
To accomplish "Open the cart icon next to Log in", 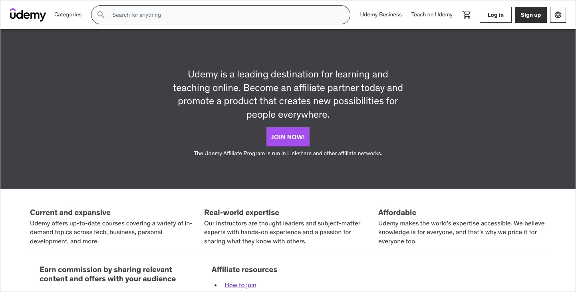I will [467, 14].
